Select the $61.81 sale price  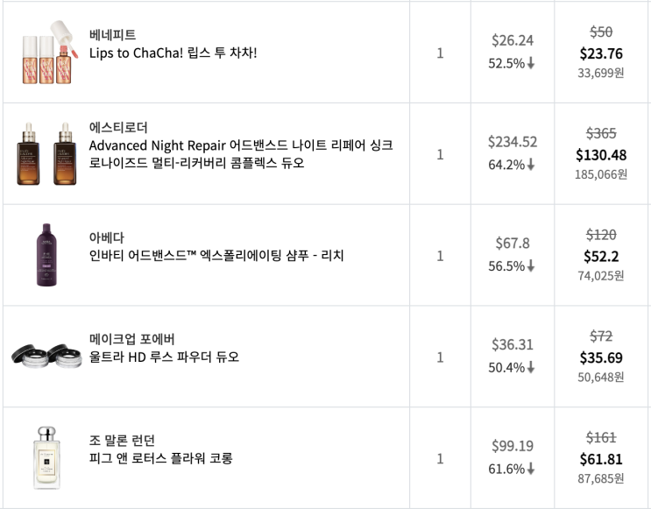click(x=600, y=459)
